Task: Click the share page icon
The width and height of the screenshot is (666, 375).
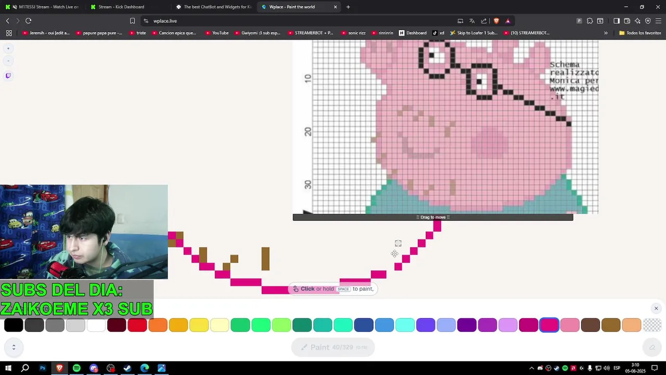Action: pyautogui.click(x=484, y=21)
